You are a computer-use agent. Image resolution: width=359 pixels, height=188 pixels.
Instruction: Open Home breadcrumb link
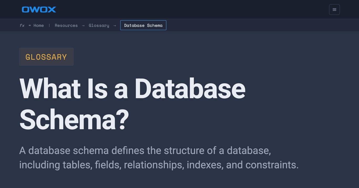pyautogui.click(x=39, y=25)
